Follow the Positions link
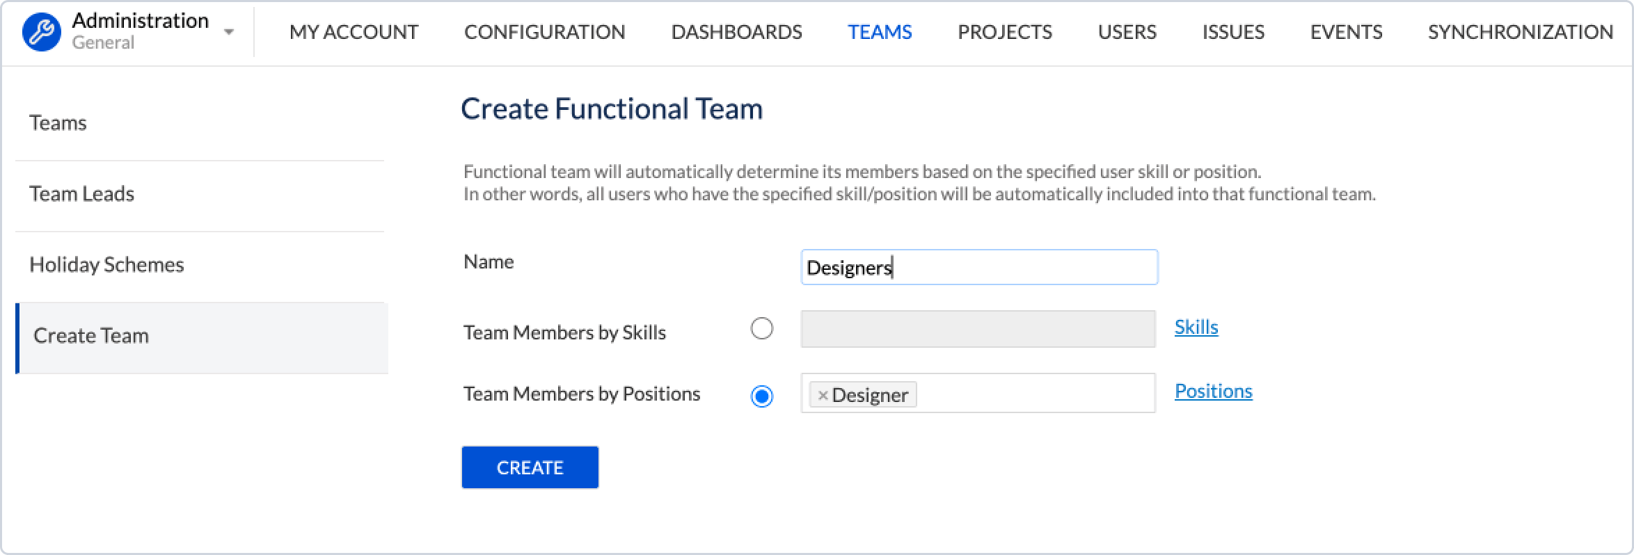Viewport: 1634px width, 555px height. click(1213, 391)
